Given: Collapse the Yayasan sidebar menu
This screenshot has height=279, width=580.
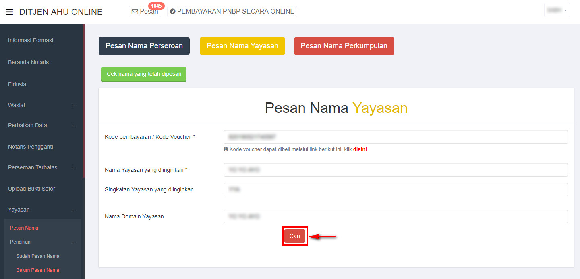Looking at the screenshot, I should [73, 210].
